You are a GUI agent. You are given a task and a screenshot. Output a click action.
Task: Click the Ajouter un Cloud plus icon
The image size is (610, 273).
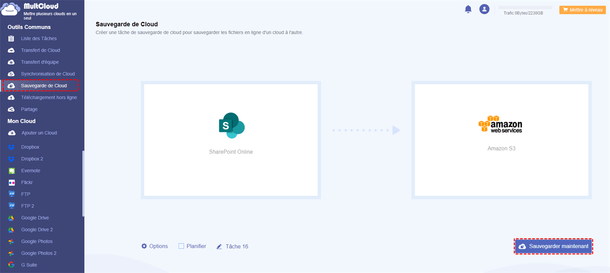pos(11,133)
